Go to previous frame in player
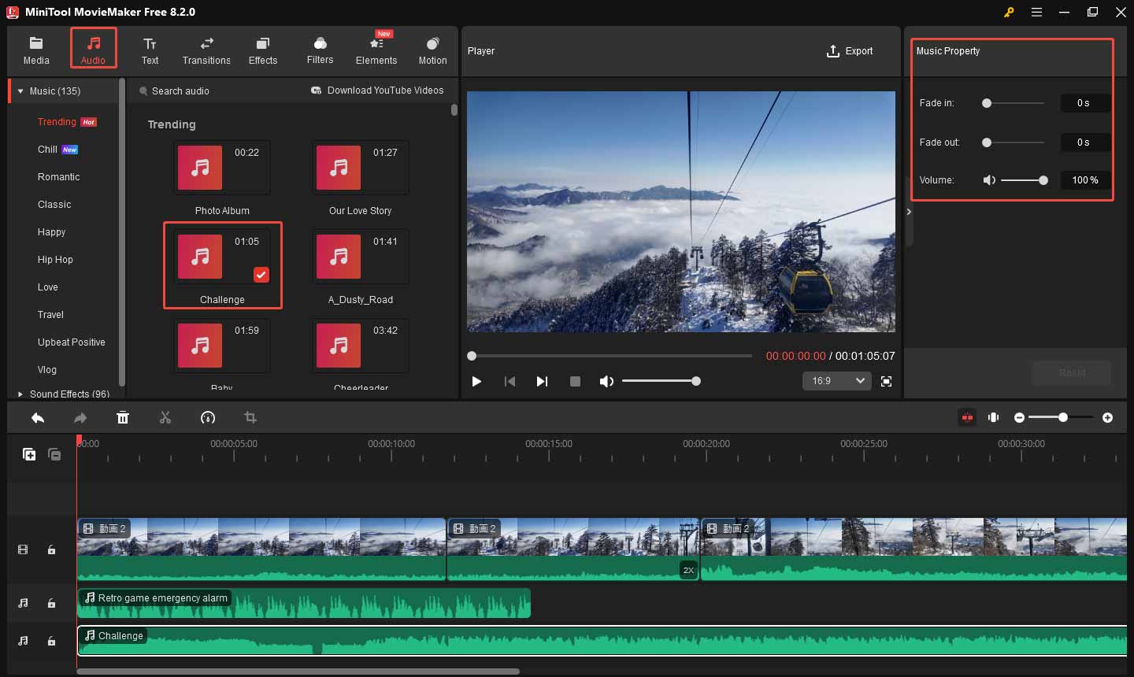This screenshot has height=677, width=1134. pos(510,381)
